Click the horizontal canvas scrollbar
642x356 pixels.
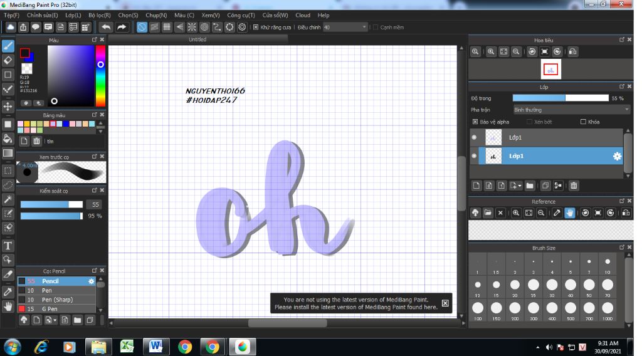tap(287, 323)
